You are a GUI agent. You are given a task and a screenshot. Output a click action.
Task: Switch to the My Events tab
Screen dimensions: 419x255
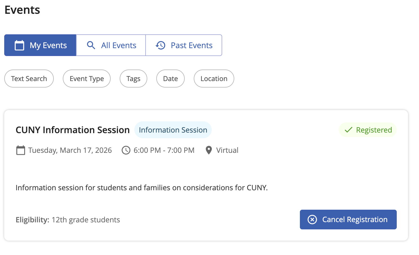tap(40, 45)
